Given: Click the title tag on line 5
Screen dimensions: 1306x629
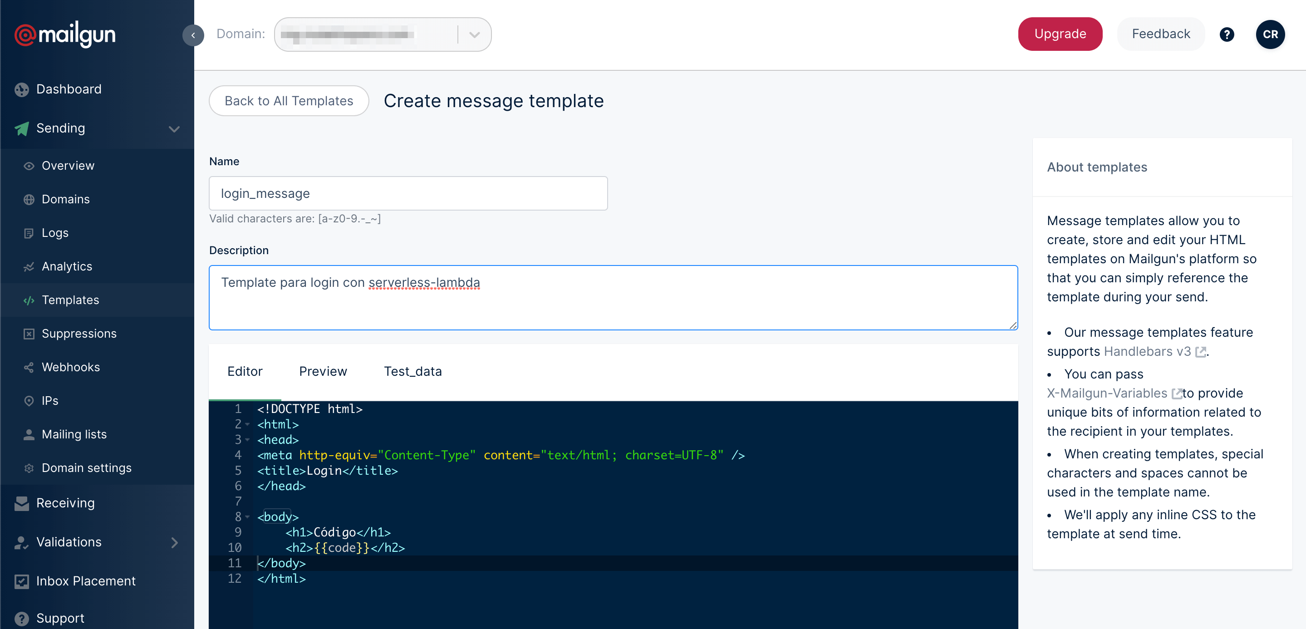Looking at the screenshot, I should (328, 471).
